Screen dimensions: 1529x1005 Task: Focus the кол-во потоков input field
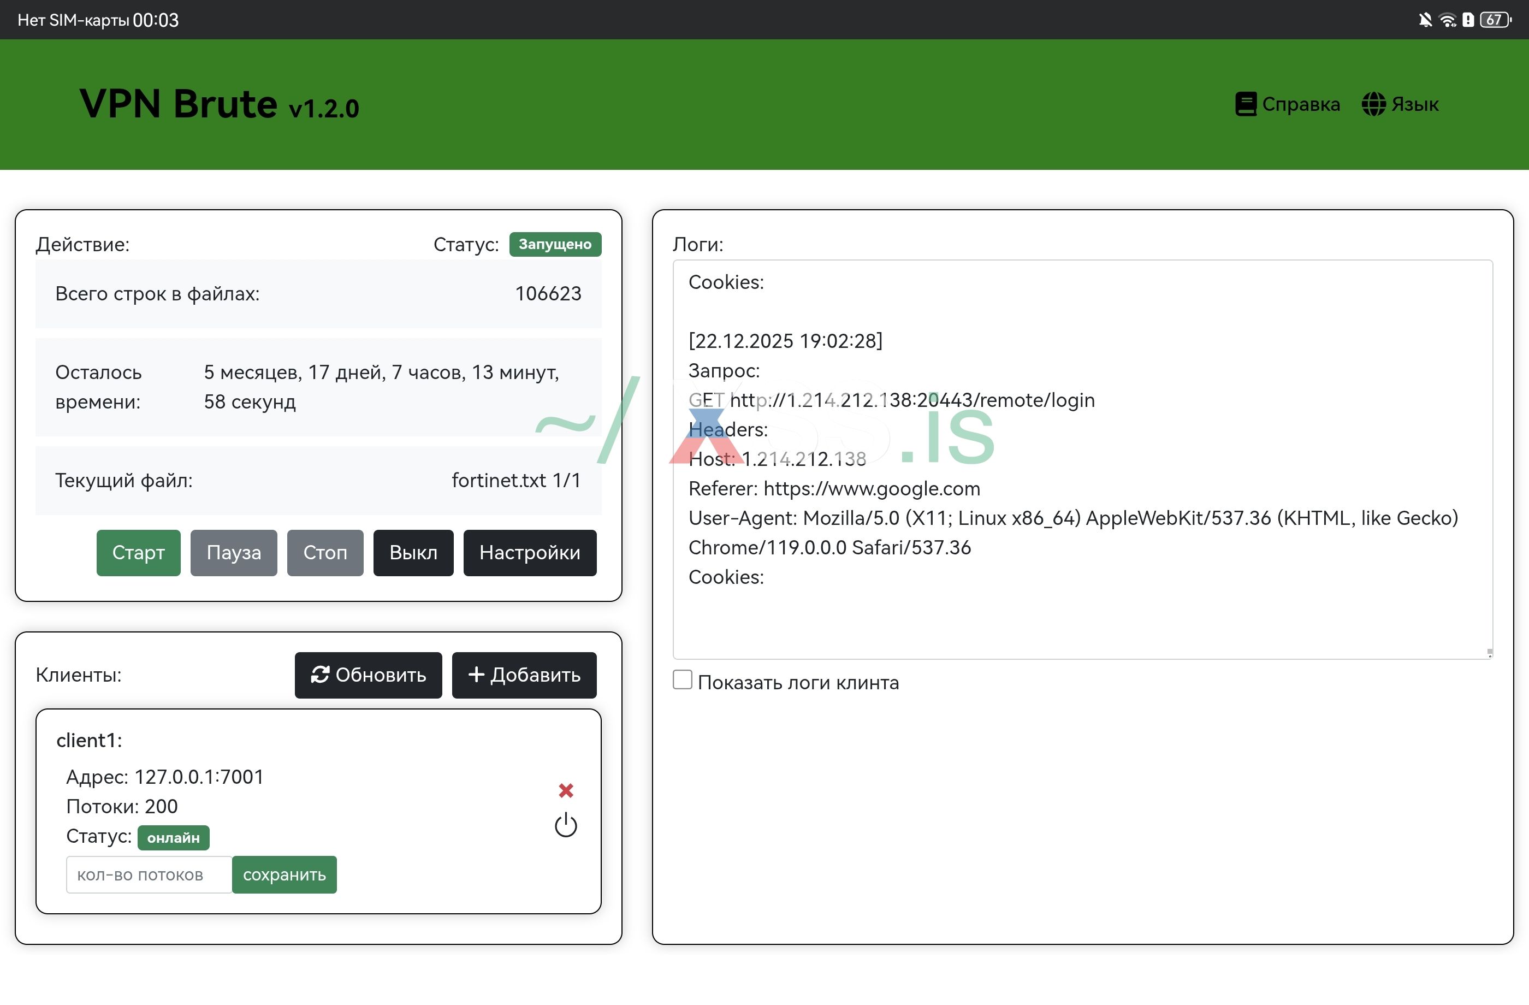point(149,874)
